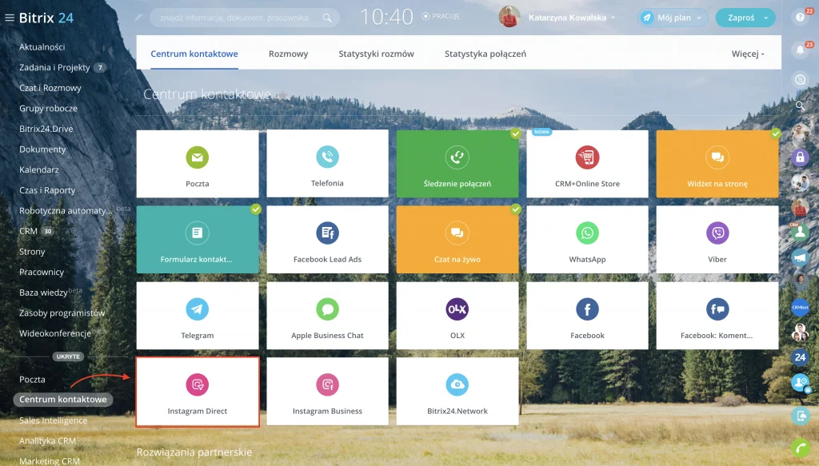Open the Czat na żywo tile

tap(457, 240)
